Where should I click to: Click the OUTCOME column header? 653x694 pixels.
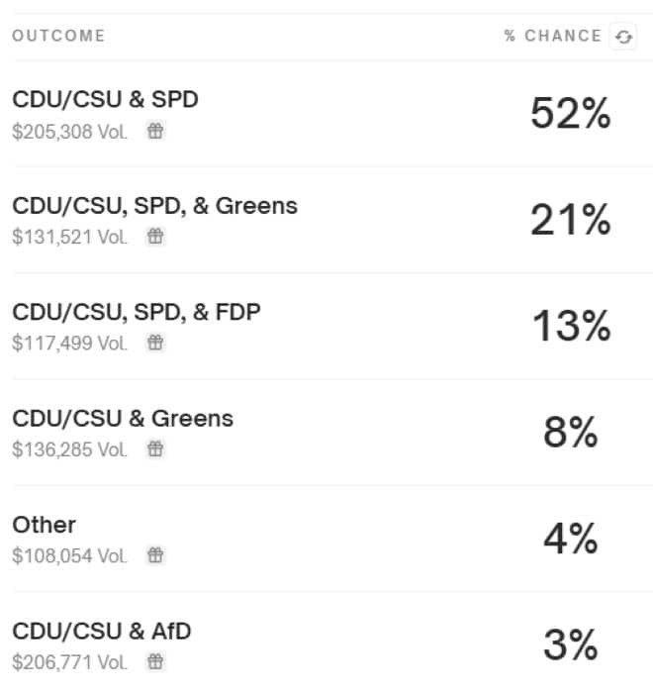coord(58,37)
